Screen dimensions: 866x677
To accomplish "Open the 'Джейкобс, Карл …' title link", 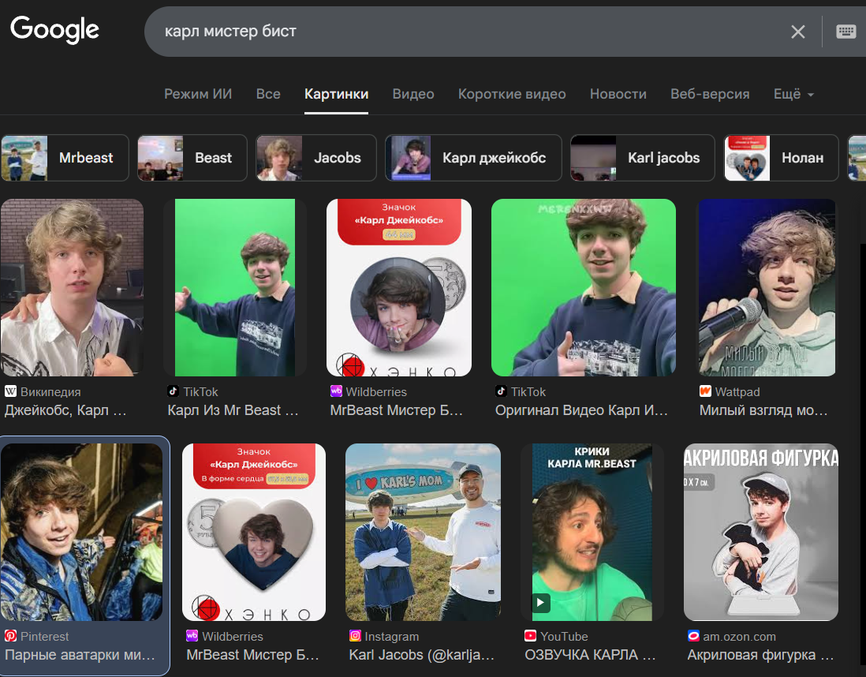I will (65, 410).
